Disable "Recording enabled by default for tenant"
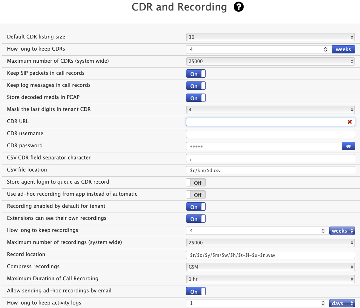 (196, 206)
